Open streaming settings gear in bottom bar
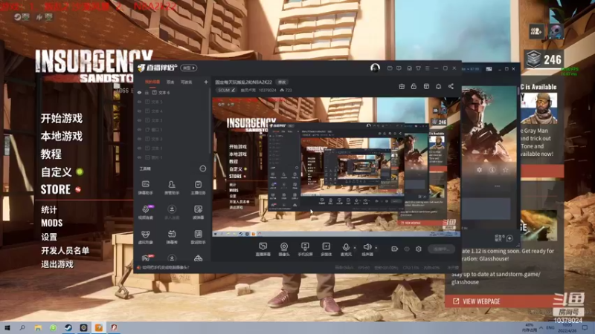 pyautogui.click(x=419, y=249)
